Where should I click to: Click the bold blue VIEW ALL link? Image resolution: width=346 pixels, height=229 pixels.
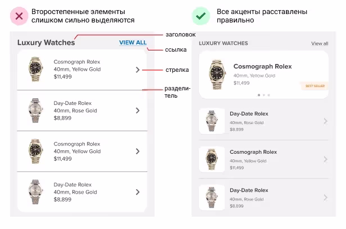pos(133,43)
